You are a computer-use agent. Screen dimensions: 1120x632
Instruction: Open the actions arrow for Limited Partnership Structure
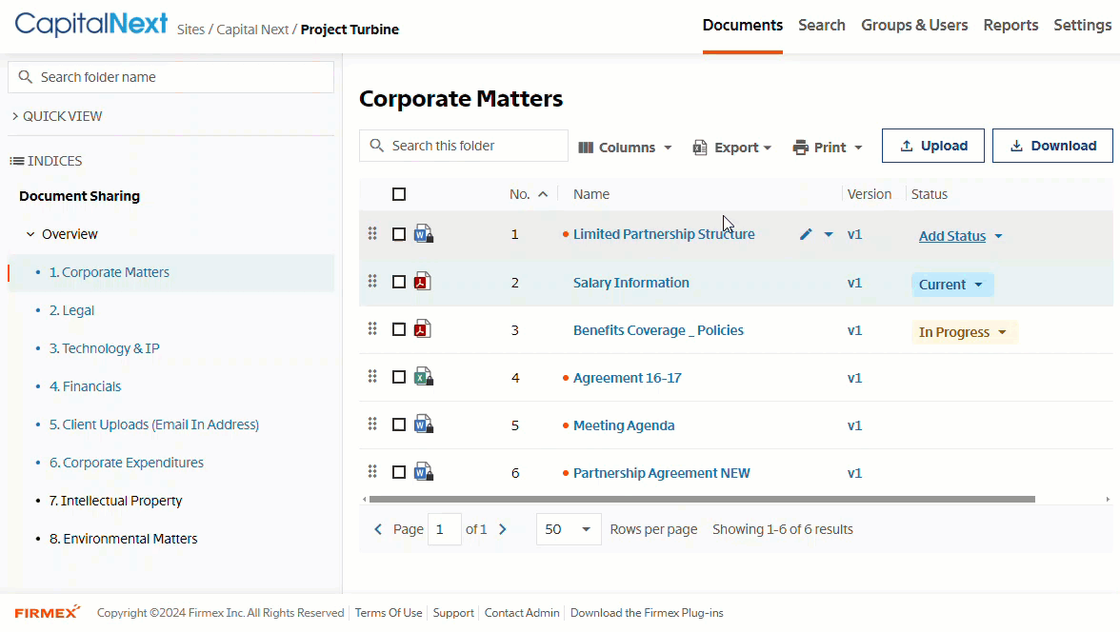coord(829,234)
